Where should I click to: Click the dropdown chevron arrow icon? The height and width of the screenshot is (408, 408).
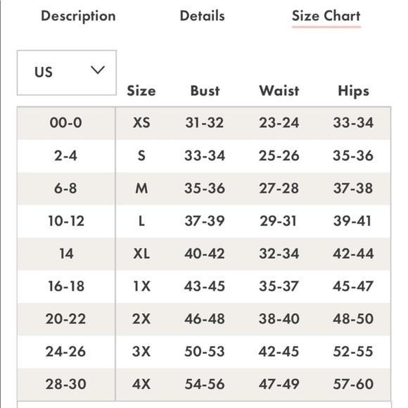click(98, 70)
